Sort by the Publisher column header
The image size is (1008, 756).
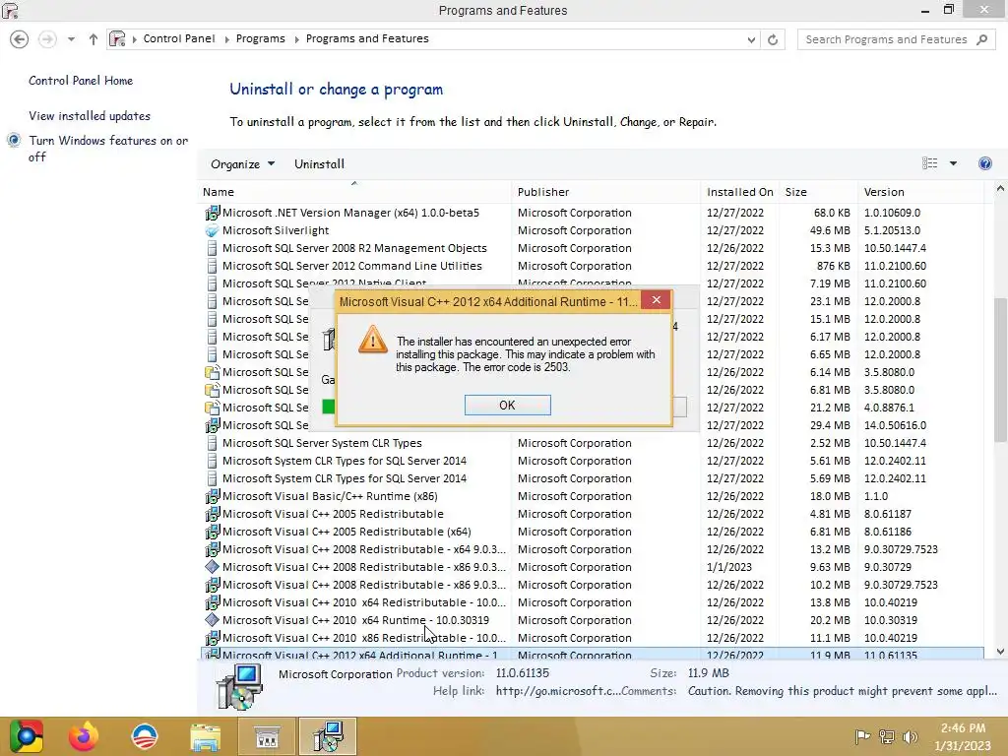pos(606,192)
